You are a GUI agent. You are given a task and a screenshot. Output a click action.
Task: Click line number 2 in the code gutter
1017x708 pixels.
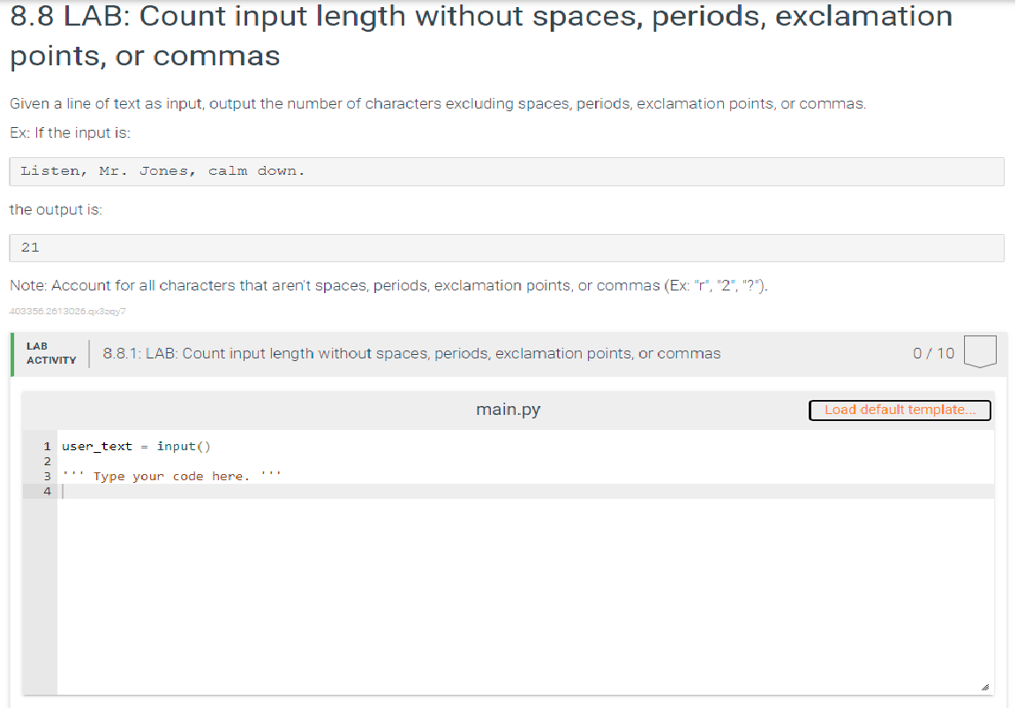coord(47,461)
